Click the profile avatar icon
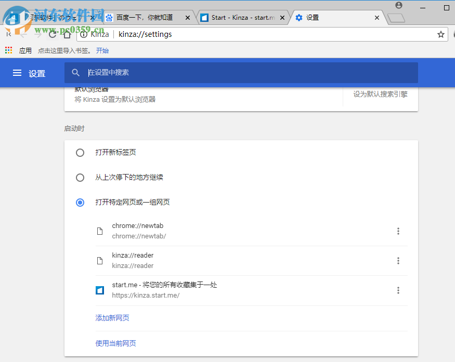The image size is (455, 362). coord(398,5)
